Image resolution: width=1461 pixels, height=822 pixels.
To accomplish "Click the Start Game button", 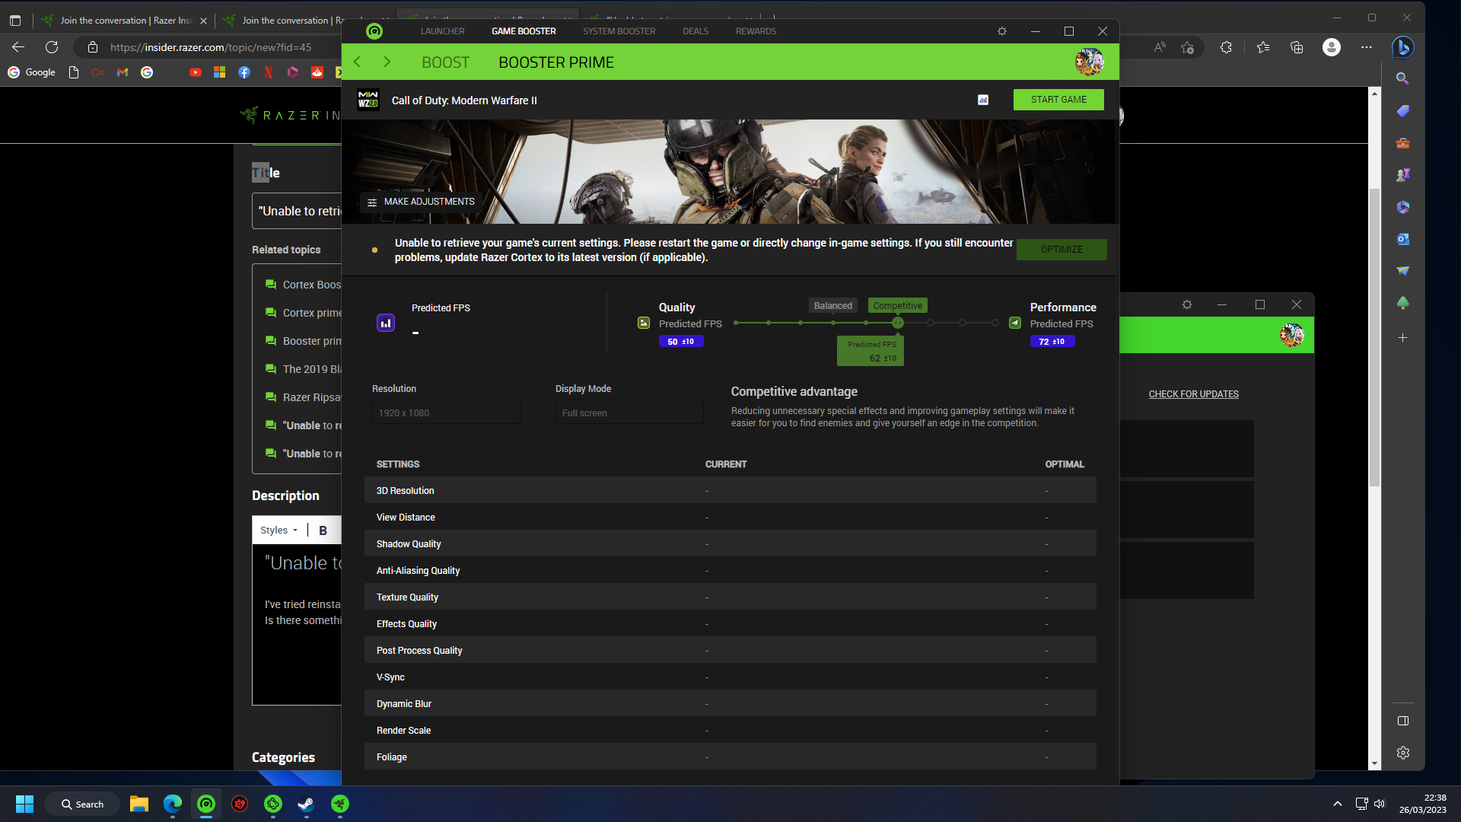I will (x=1058, y=100).
